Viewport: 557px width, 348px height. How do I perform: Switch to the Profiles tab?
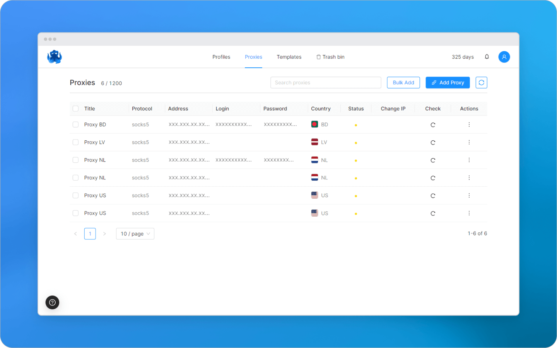(x=221, y=57)
